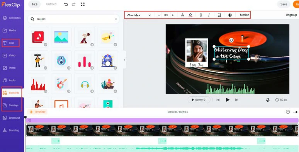Image resolution: width=299 pixels, height=152 pixels.
Task: Open the 16:9 aspect ratio selector
Action: coord(34,4)
